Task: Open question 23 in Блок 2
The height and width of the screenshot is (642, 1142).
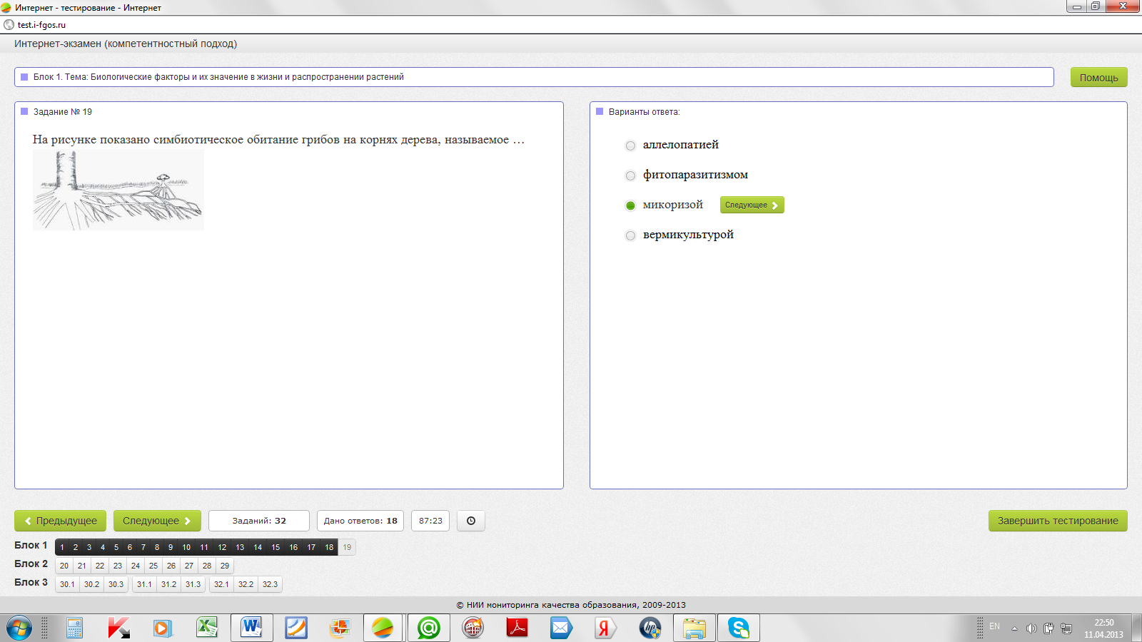Action: (118, 566)
